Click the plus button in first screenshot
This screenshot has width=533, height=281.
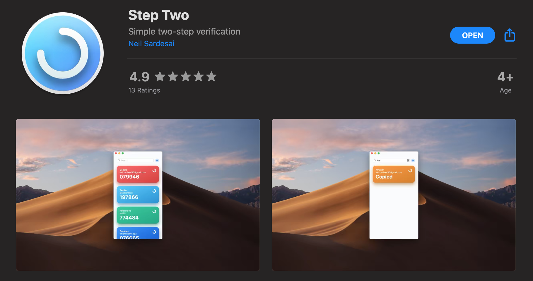[157, 160]
